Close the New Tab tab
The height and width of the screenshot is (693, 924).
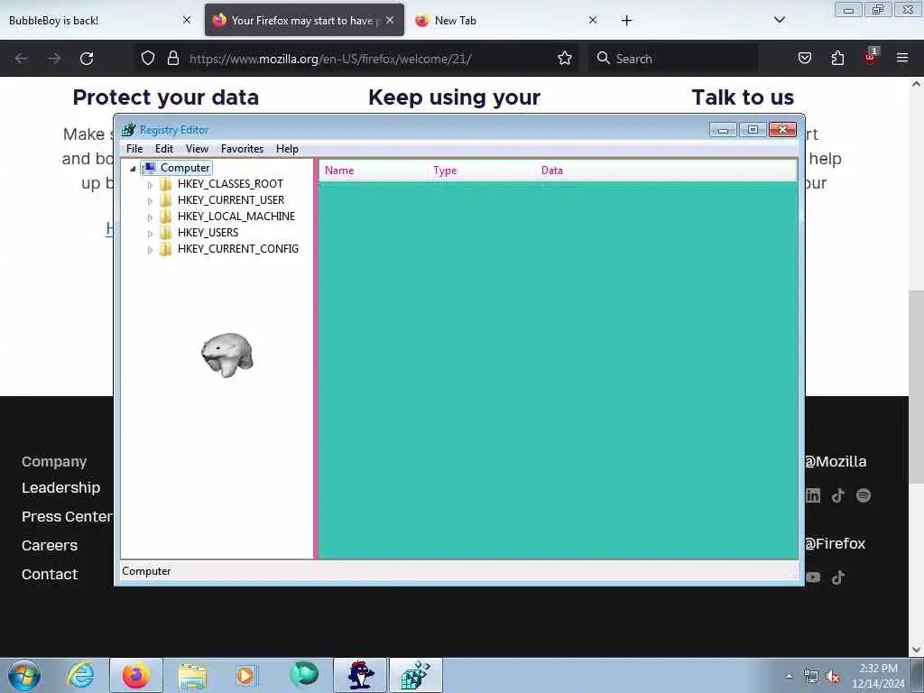point(593,20)
